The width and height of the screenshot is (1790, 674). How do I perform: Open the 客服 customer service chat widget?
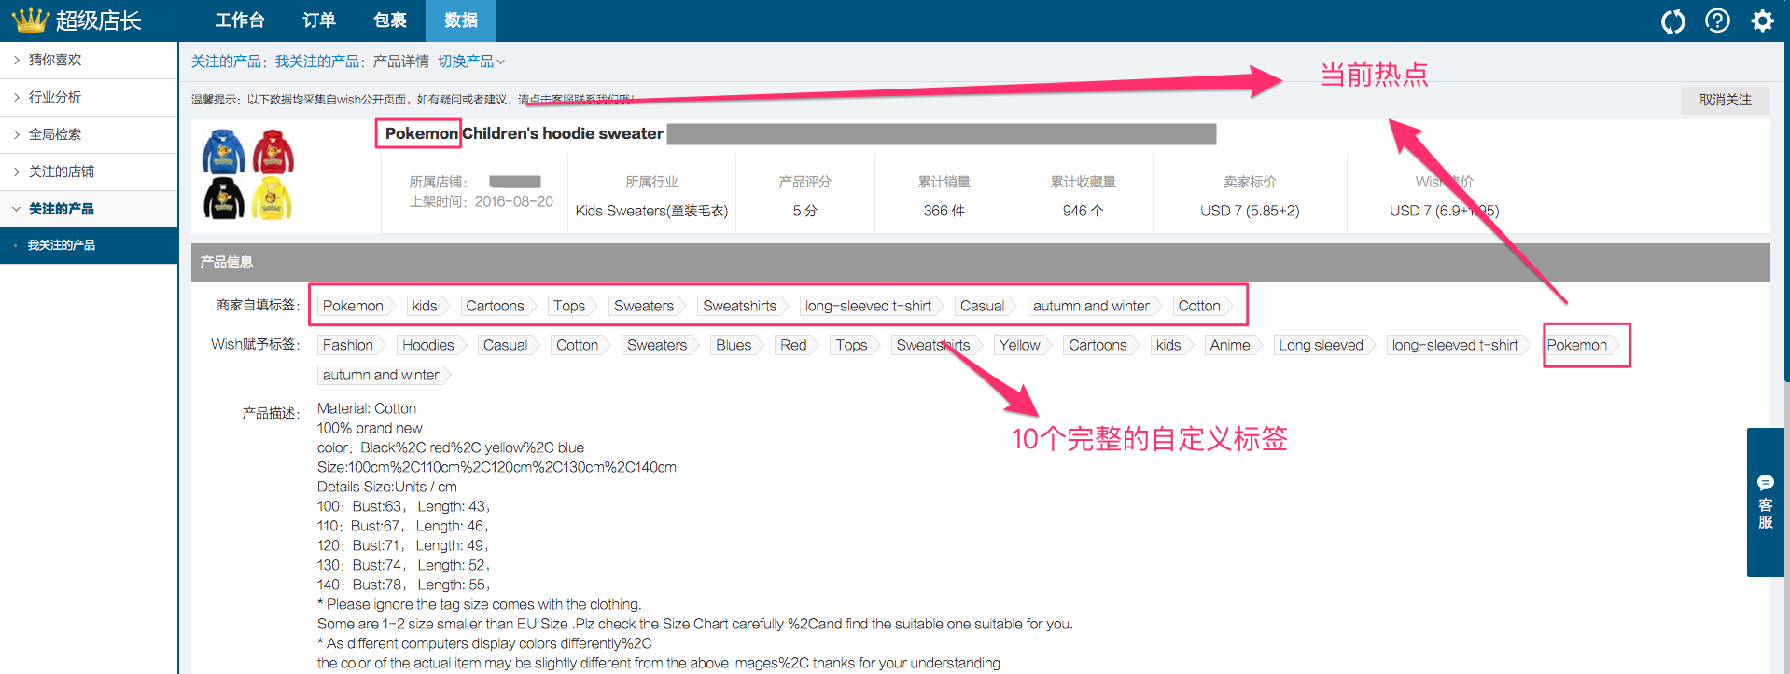click(x=1766, y=502)
